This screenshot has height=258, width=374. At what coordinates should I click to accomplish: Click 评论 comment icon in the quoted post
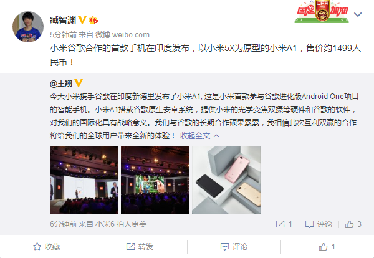coord(319,224)
